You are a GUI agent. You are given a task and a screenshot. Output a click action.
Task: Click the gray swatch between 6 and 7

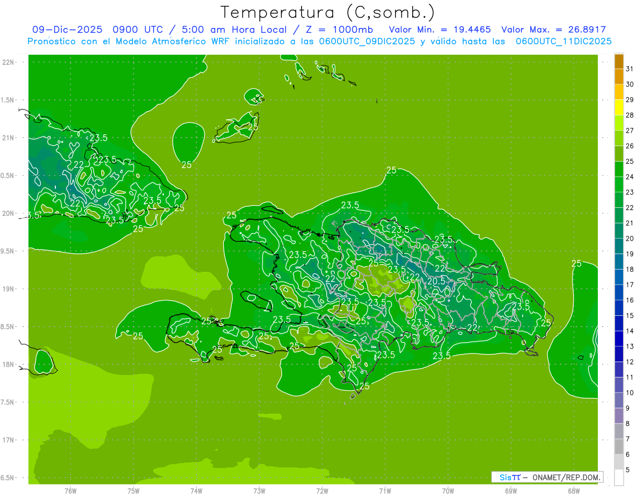[x=619, y=447]
